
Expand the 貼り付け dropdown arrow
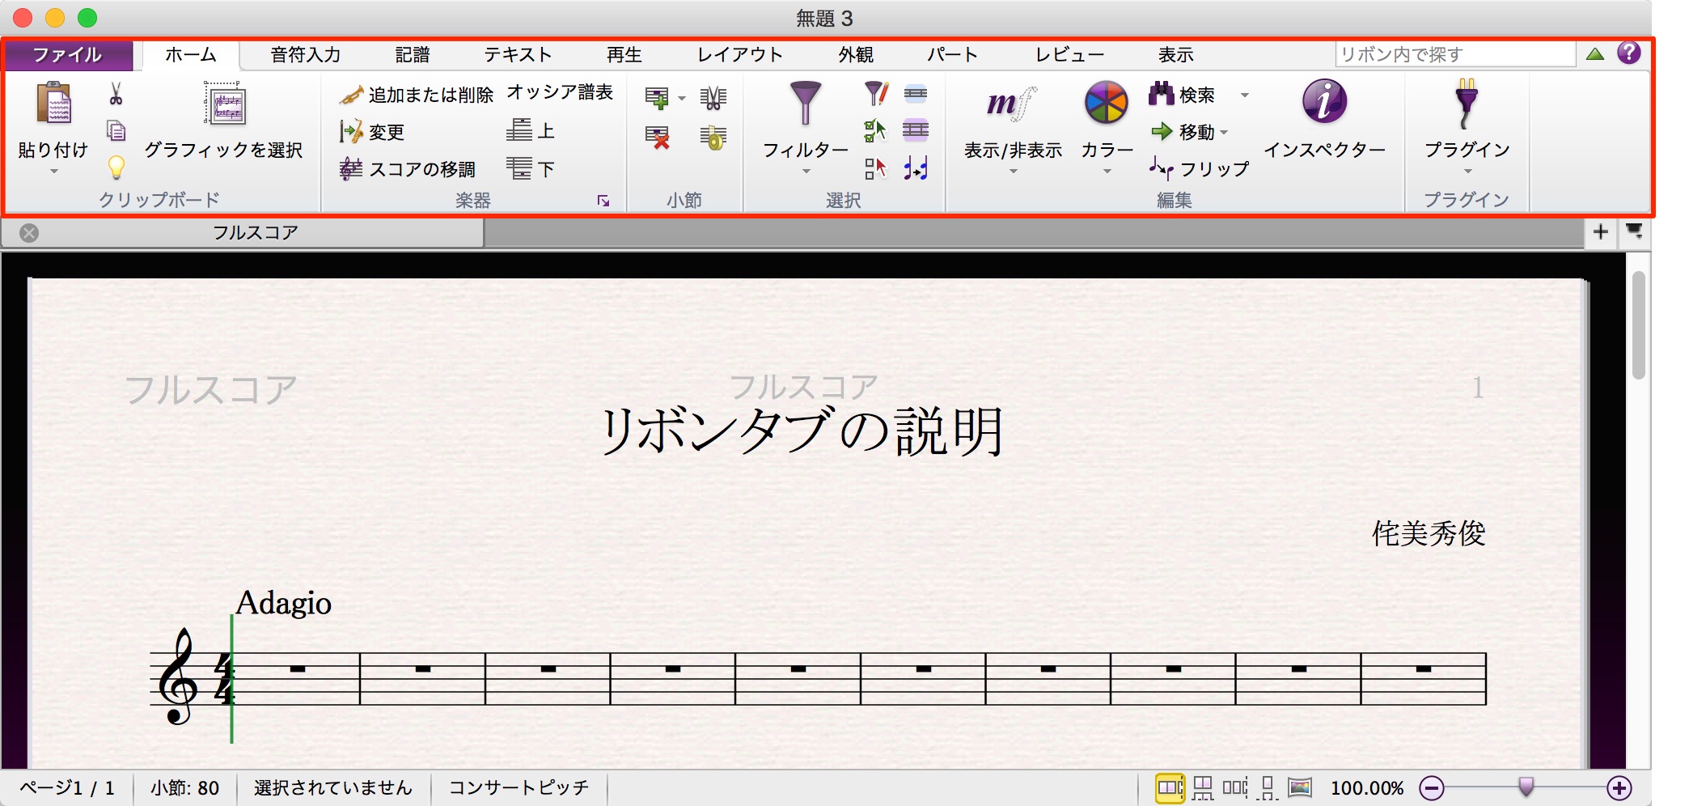coord(54,171)
